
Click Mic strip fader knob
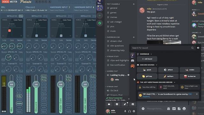tap(11, 84)
